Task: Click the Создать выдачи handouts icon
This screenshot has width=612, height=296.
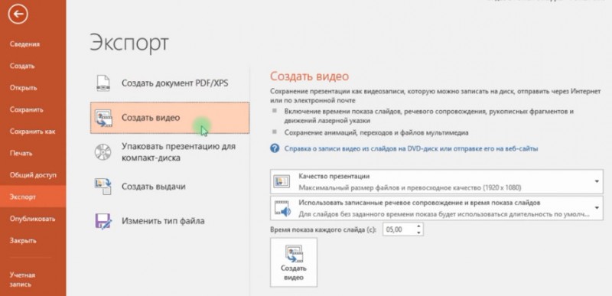Action: (x=103, y=187)
